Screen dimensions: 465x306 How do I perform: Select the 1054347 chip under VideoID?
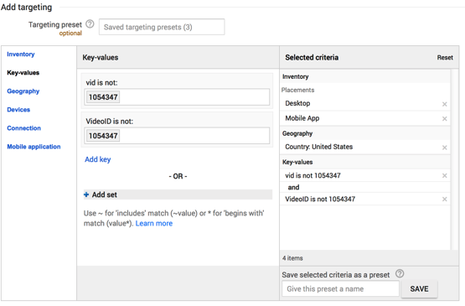103,136
